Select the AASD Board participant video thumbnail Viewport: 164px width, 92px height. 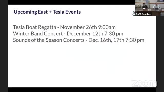(150, 8)
